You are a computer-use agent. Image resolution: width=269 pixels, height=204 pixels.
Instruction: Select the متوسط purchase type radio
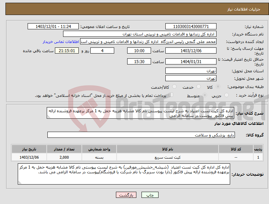(205, 95)
